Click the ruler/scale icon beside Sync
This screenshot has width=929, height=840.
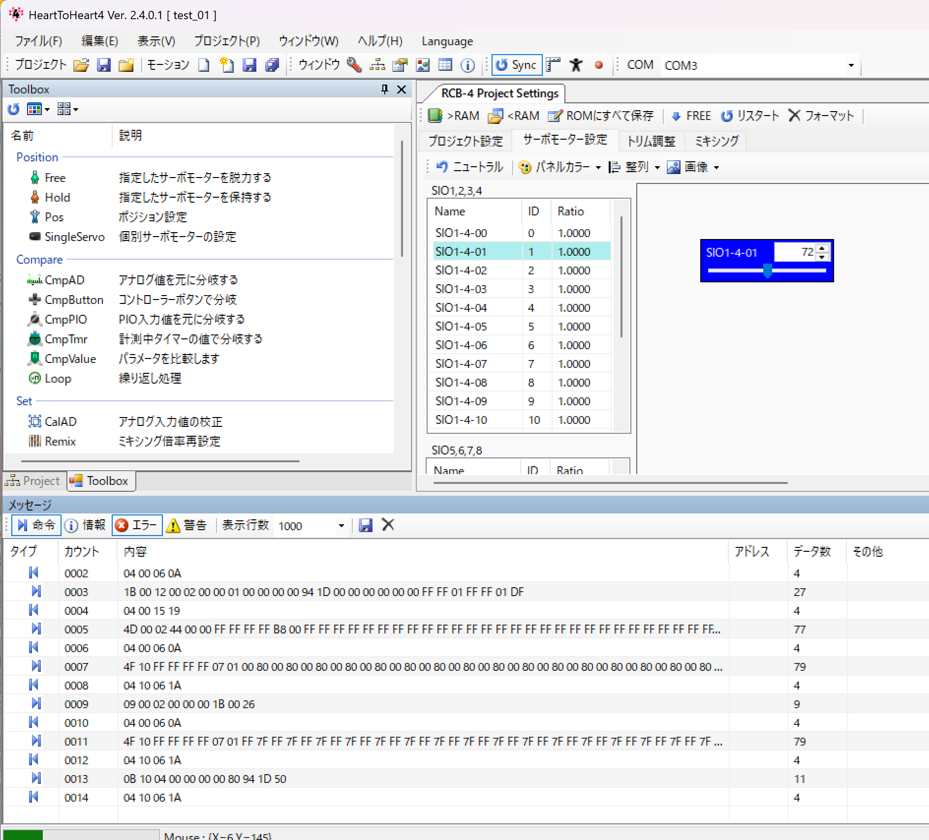553,65
